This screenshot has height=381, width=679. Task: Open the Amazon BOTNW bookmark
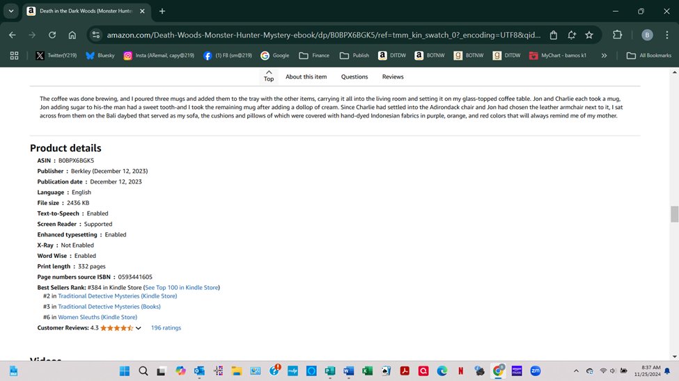point(430,56)
